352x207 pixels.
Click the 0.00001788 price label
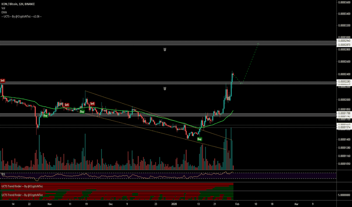[x=344, y=113]
